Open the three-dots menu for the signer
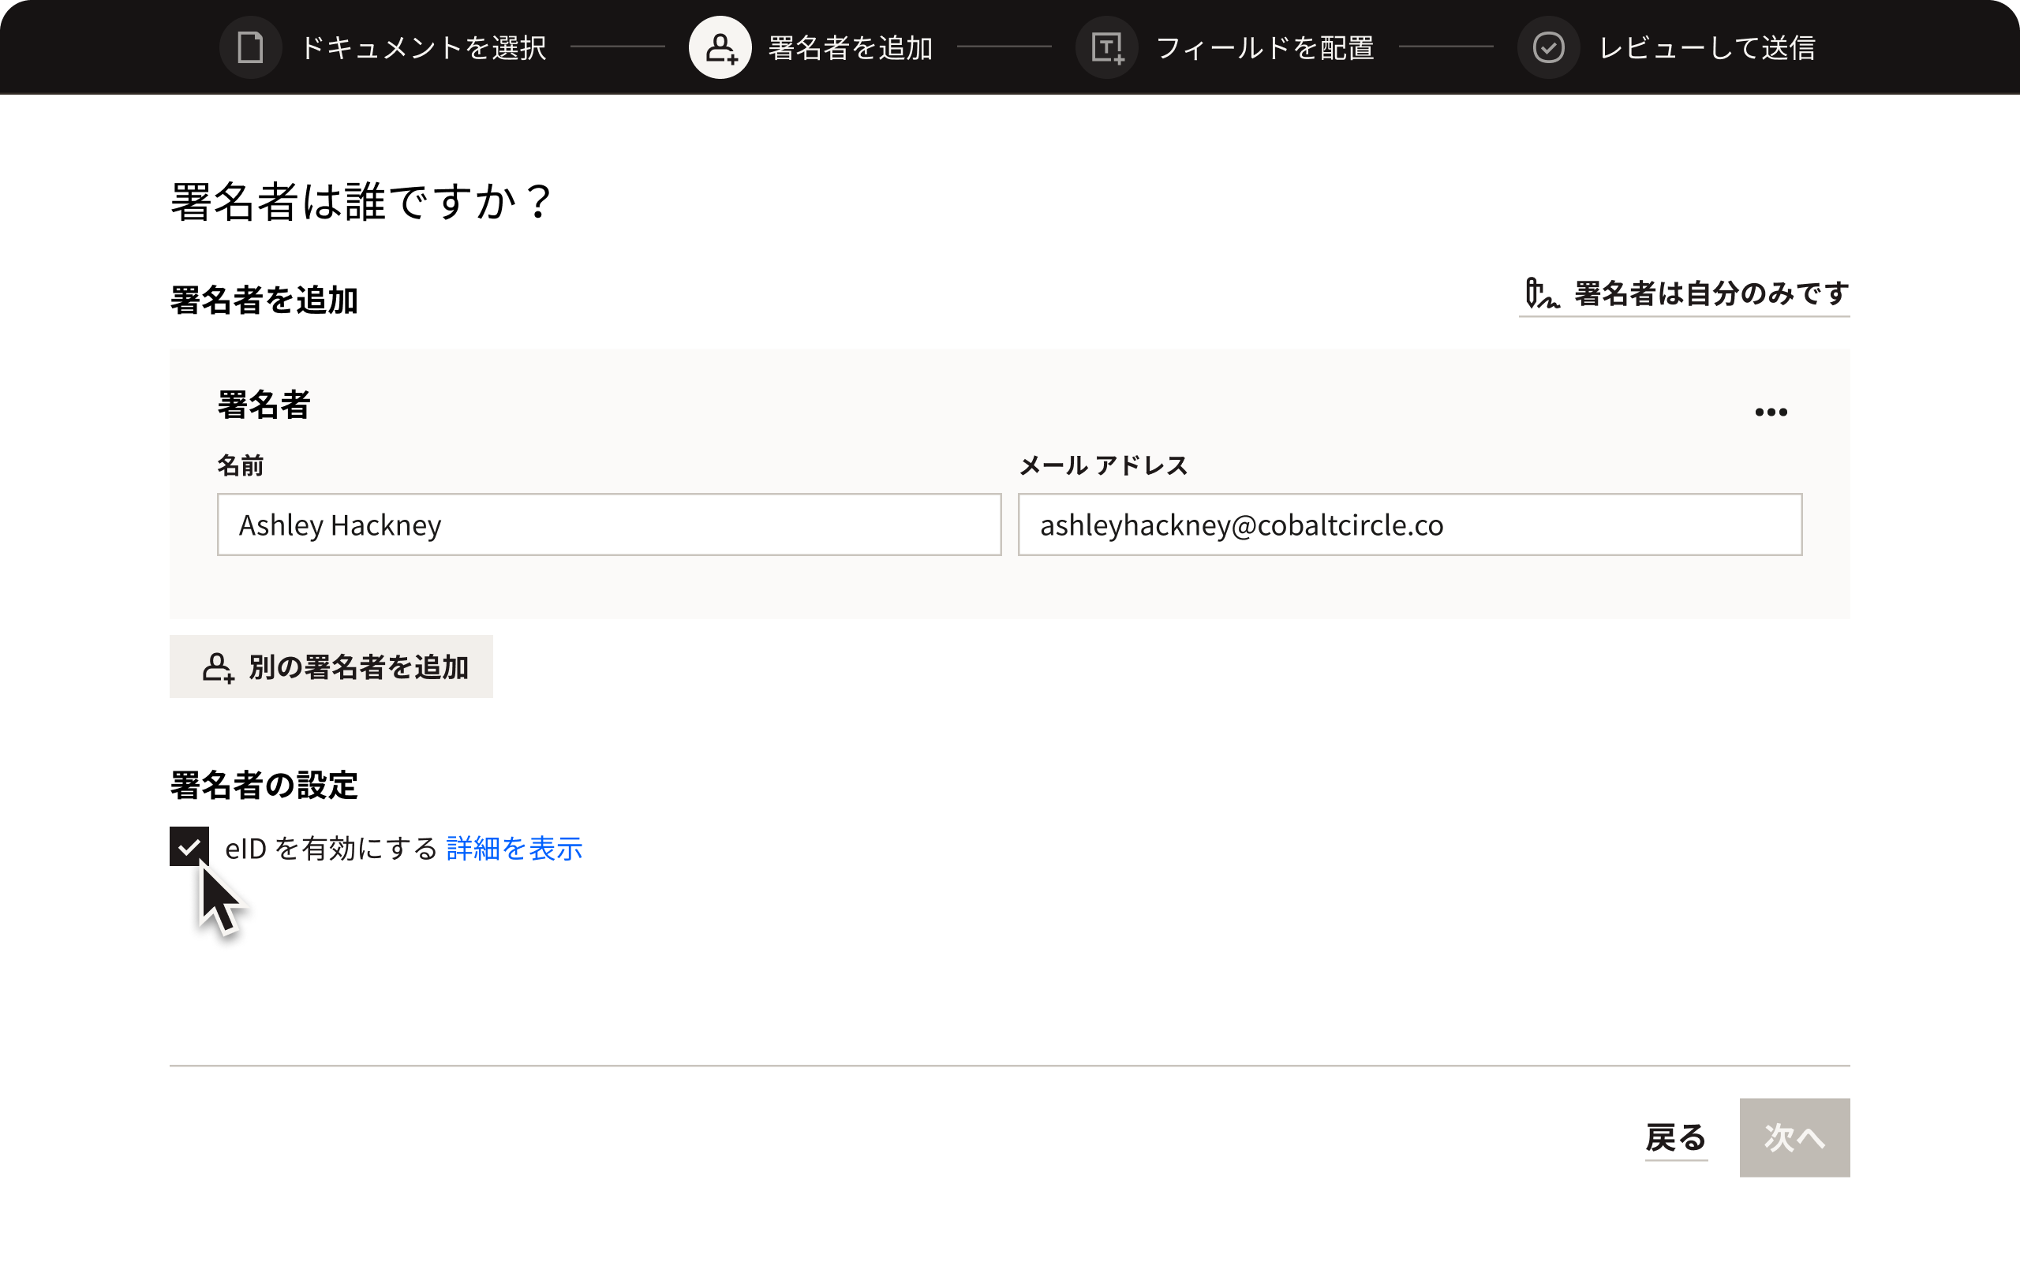 coord(1771,412)
